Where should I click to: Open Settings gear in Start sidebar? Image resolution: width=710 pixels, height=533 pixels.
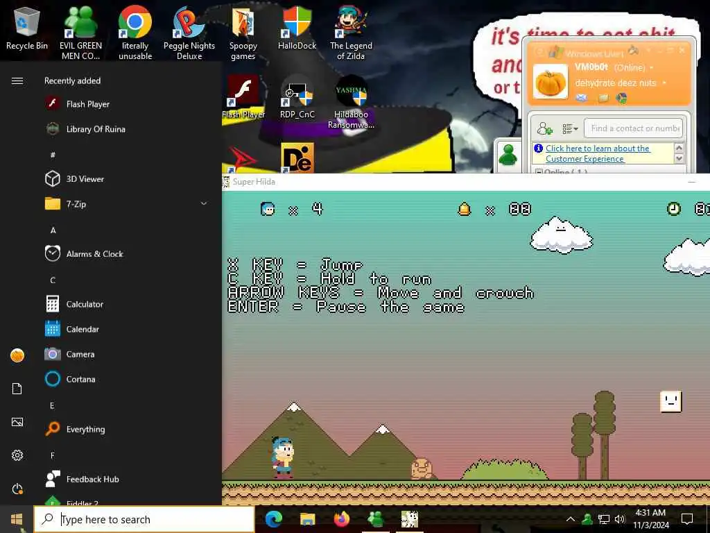[x=17, y=455]
